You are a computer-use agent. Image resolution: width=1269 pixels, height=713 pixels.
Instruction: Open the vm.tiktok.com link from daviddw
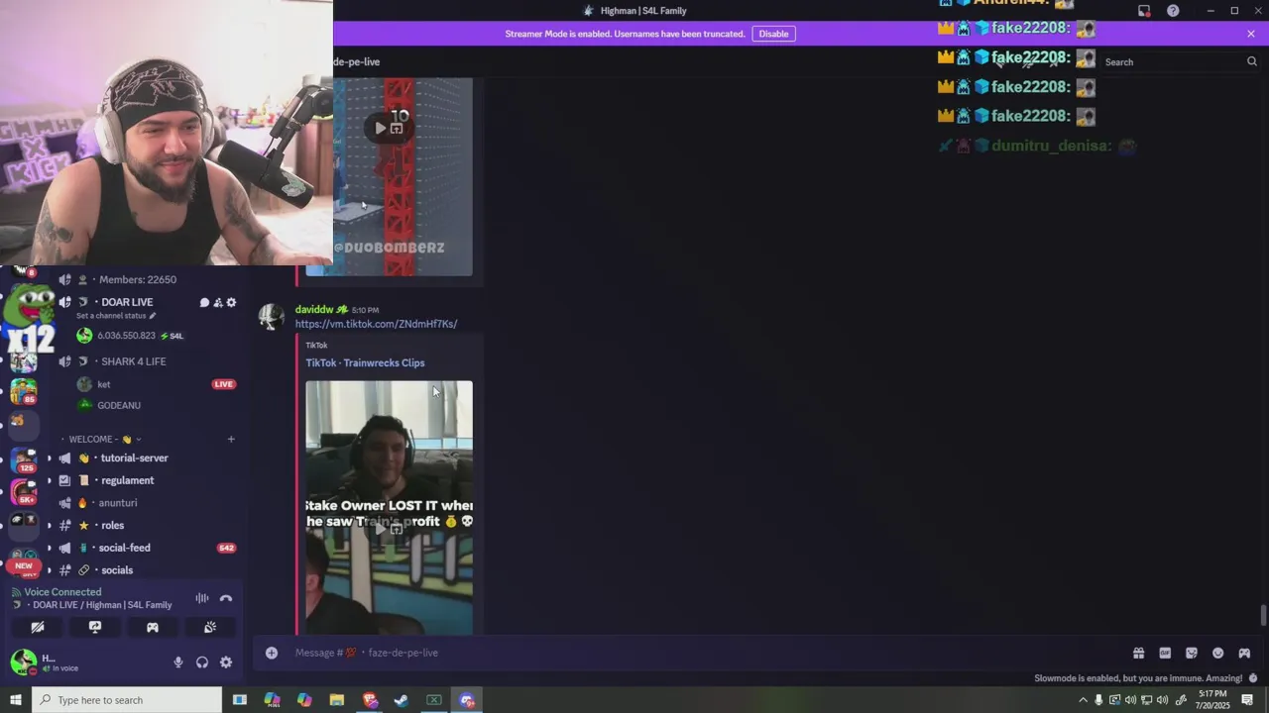pyautogui.click(x=376, y=324)
